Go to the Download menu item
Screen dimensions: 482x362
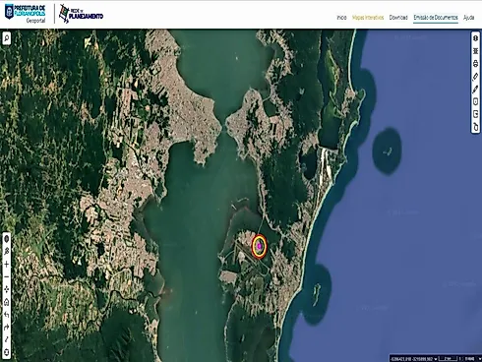[x=398, y=18]
